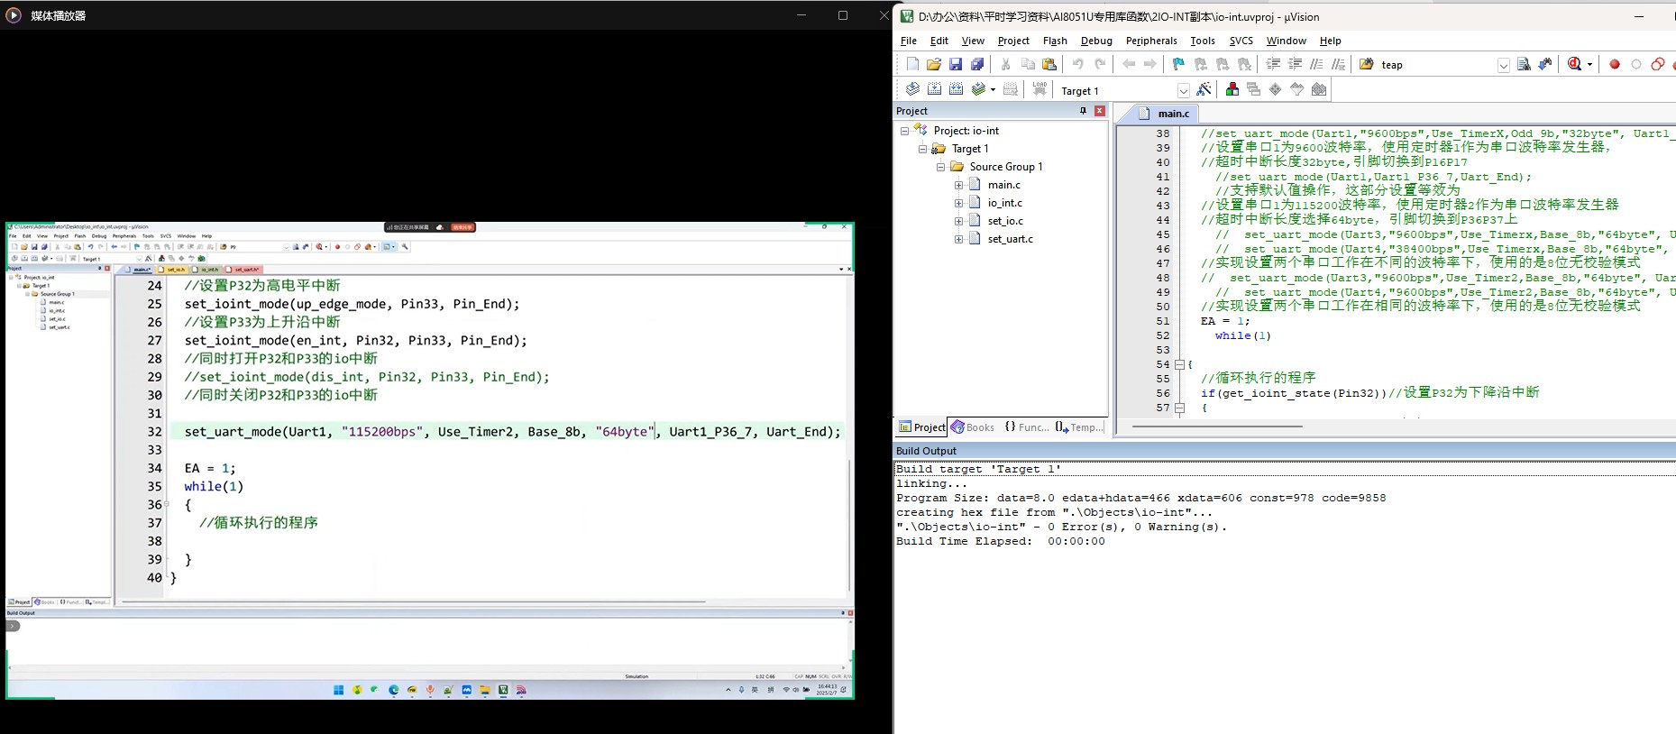
Task: Open the Flash menu
Action: click(x=1055, y=41)
